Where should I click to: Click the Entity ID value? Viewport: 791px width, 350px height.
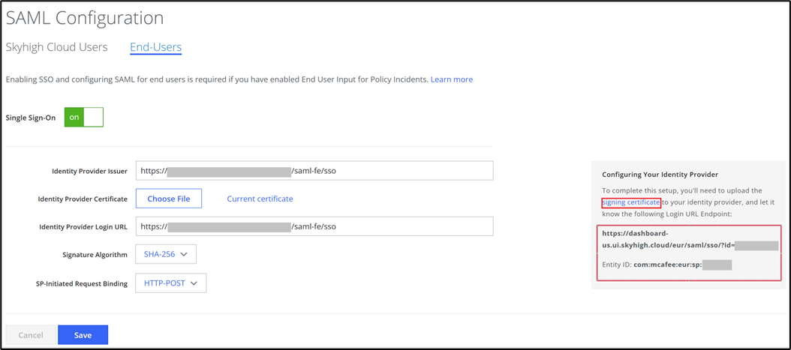[666, 265]
